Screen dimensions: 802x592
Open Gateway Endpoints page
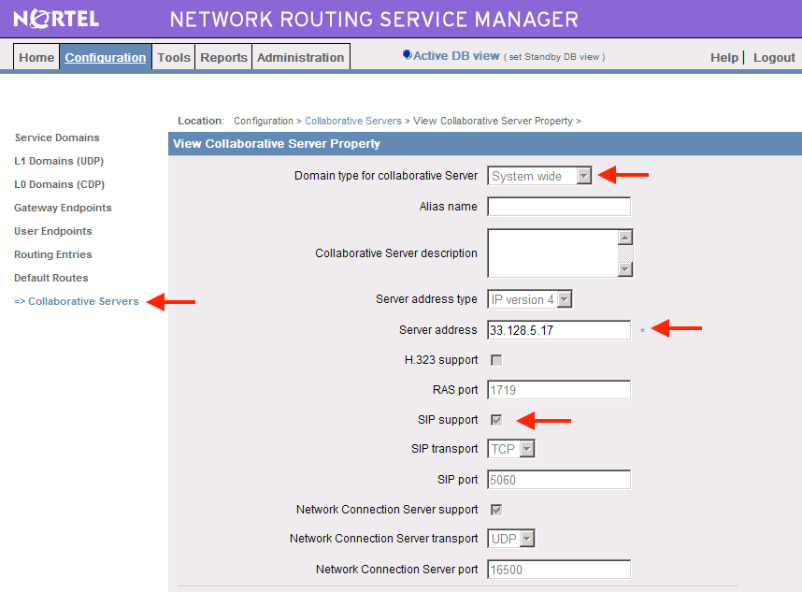63,208
